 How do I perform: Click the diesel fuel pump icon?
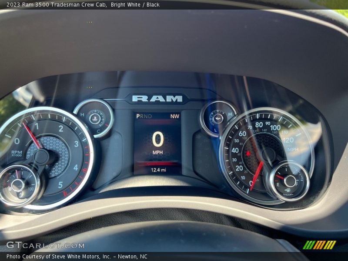(x=288, y=190)
